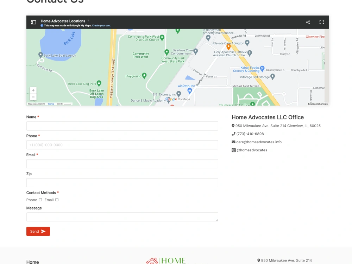The width and height of the screenshot is (352, 264).
Task: Click the Google My Maps logo
Action: [178, 99]
